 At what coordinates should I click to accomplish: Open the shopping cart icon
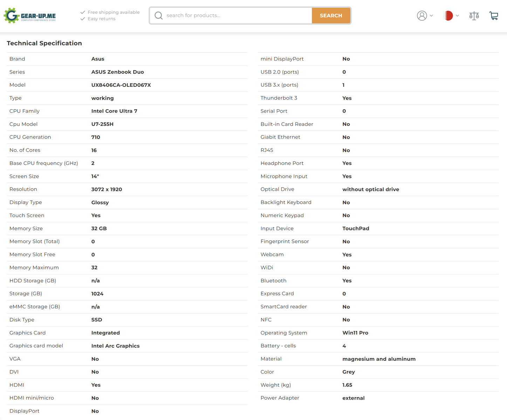coord(494,16)
